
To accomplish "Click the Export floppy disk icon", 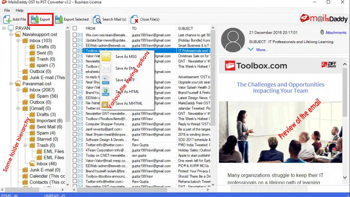I will 35,20.
